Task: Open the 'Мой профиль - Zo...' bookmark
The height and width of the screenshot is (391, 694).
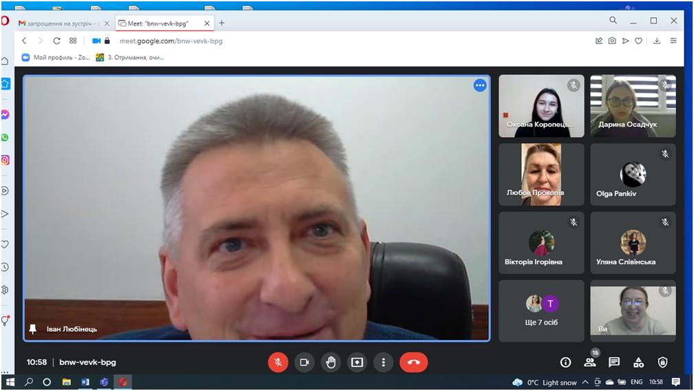Action: (x=56, y=57)
